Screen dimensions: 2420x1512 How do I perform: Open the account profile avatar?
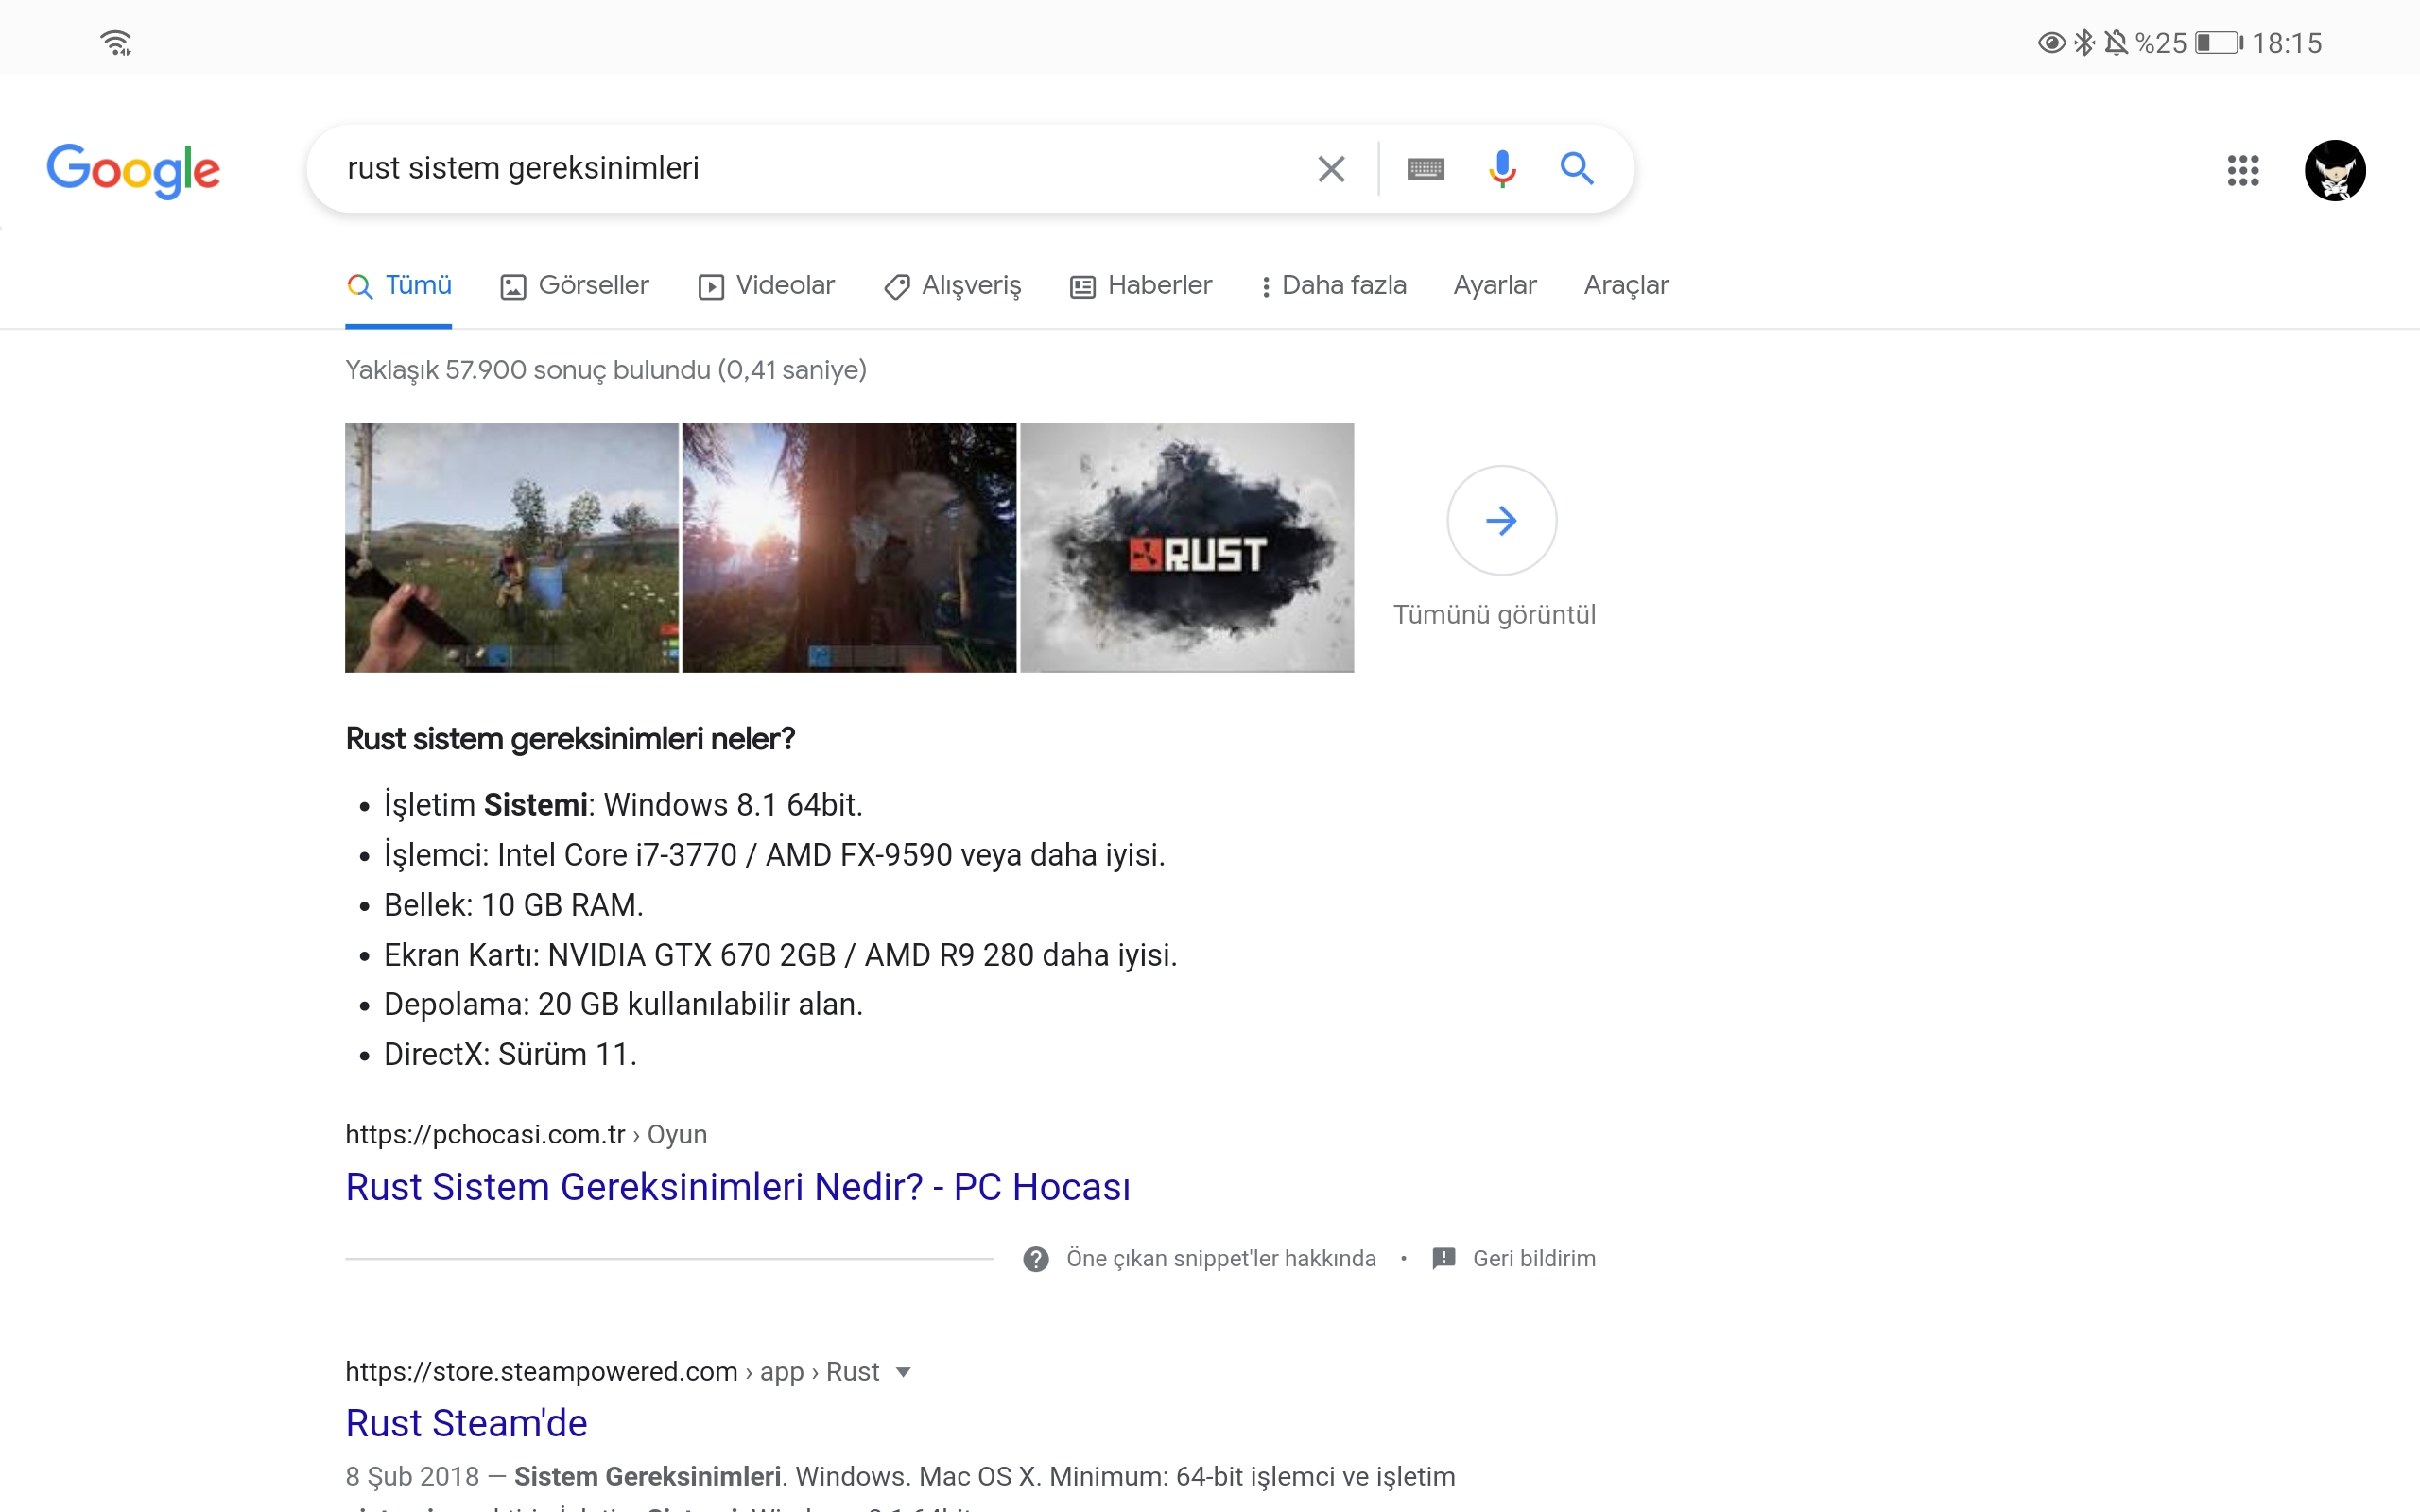coord(2334,171)
